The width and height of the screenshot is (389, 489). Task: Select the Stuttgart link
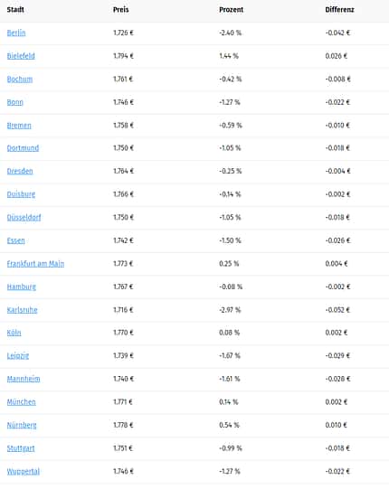click(x=21, y=447)
